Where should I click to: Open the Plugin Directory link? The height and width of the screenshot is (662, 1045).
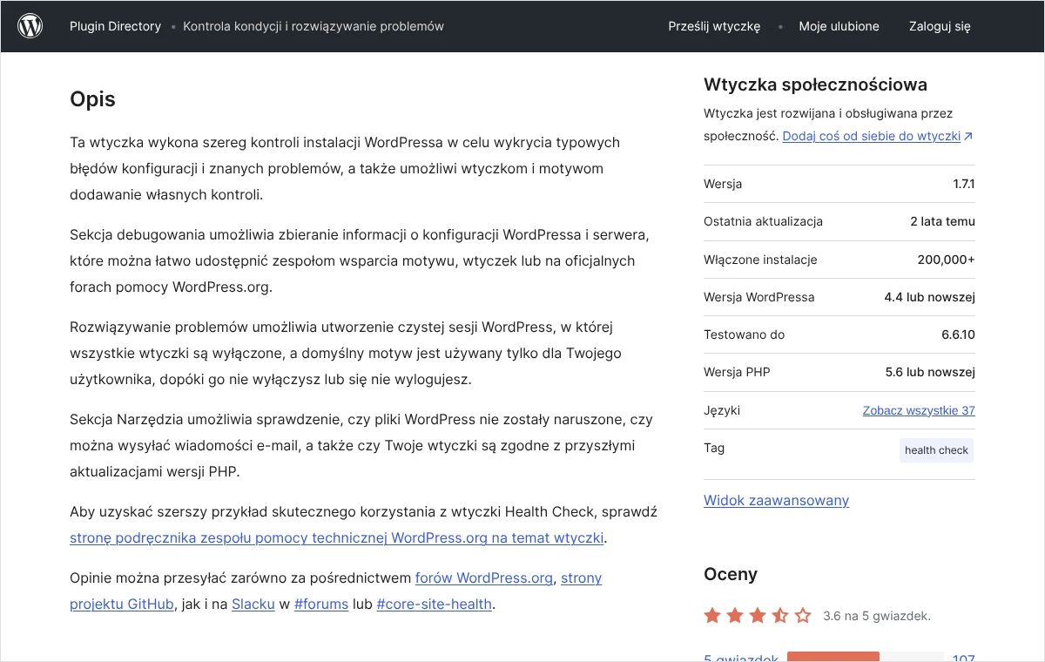115,26
